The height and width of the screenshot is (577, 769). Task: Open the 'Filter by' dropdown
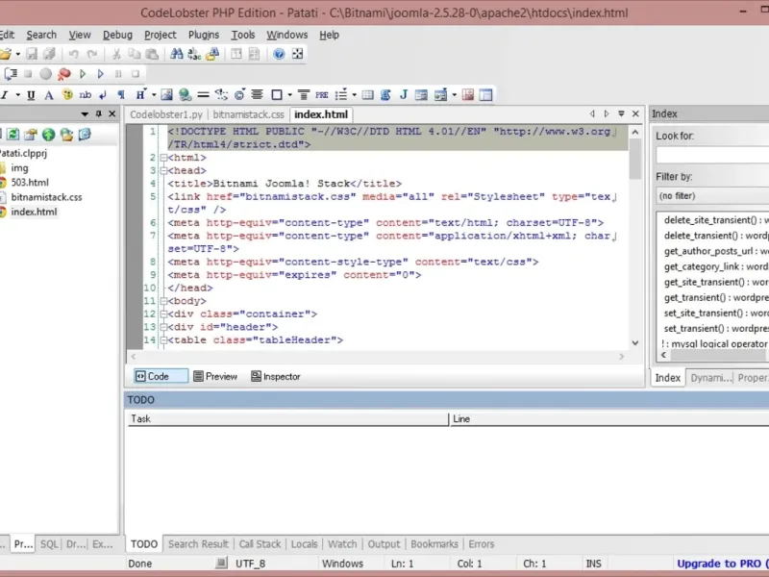712,195
